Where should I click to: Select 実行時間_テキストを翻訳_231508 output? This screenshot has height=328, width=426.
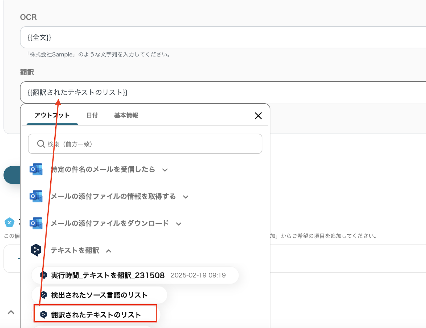click(x=135, y=275)
